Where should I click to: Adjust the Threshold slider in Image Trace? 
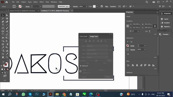click(x=96, y=61)
